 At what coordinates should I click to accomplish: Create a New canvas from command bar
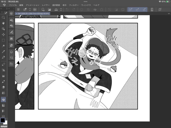43,10
